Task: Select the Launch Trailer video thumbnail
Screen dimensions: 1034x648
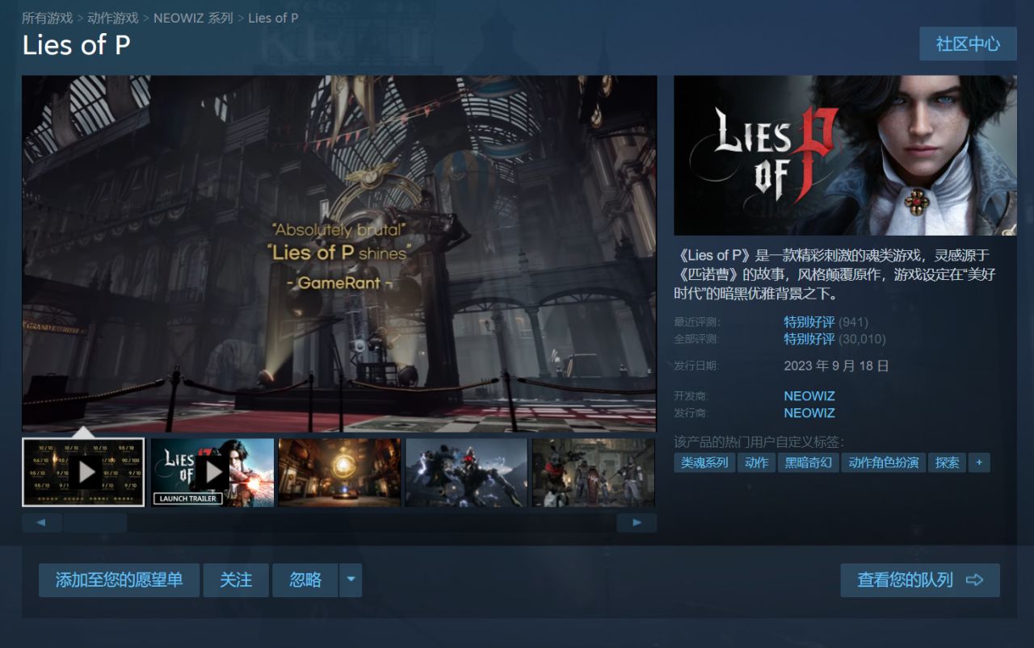Action: [x=212, y=472]
